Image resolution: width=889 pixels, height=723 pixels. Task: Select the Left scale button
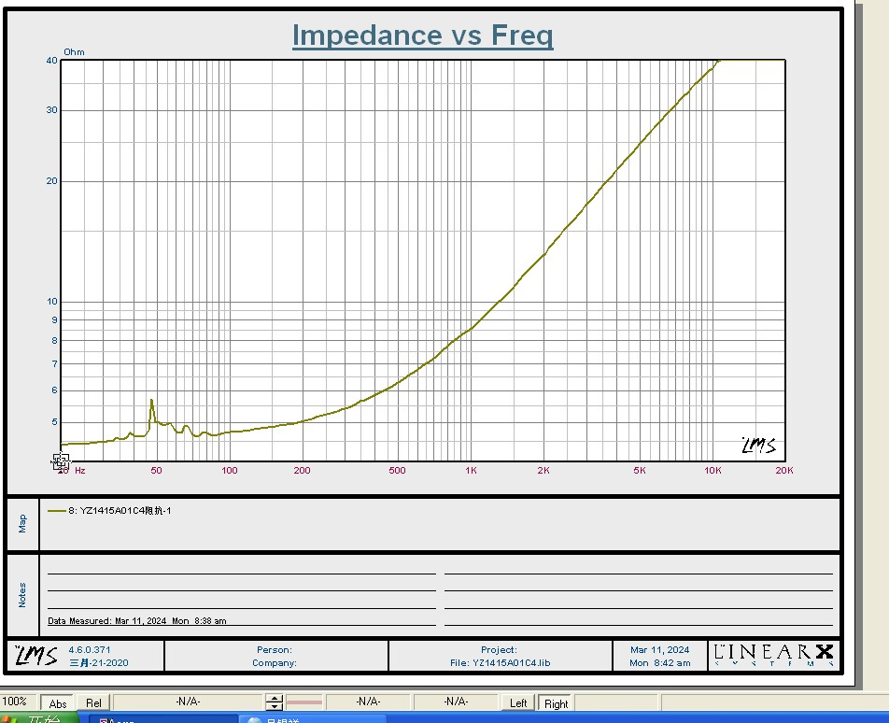click(518, 703)
